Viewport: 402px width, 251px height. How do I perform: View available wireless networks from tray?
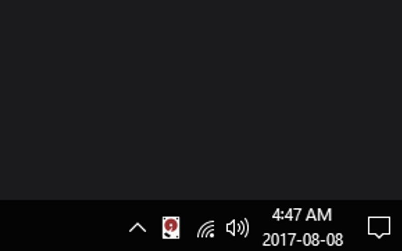pos(206,229)
